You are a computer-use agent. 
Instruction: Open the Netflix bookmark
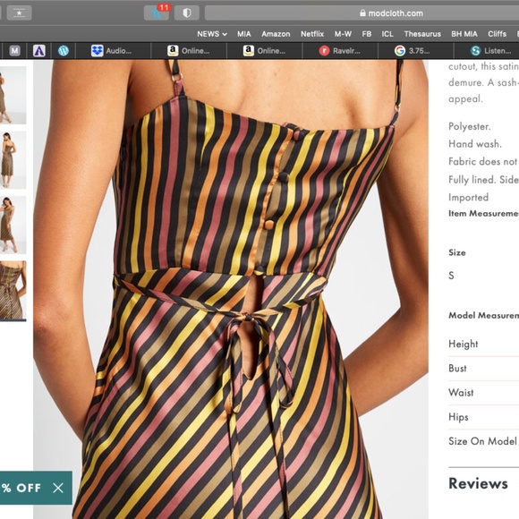point(312,34)
